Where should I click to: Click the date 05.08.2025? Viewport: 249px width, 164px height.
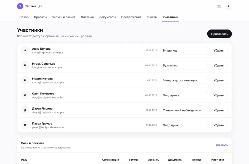pyautogui.click(x=151, y=95)
